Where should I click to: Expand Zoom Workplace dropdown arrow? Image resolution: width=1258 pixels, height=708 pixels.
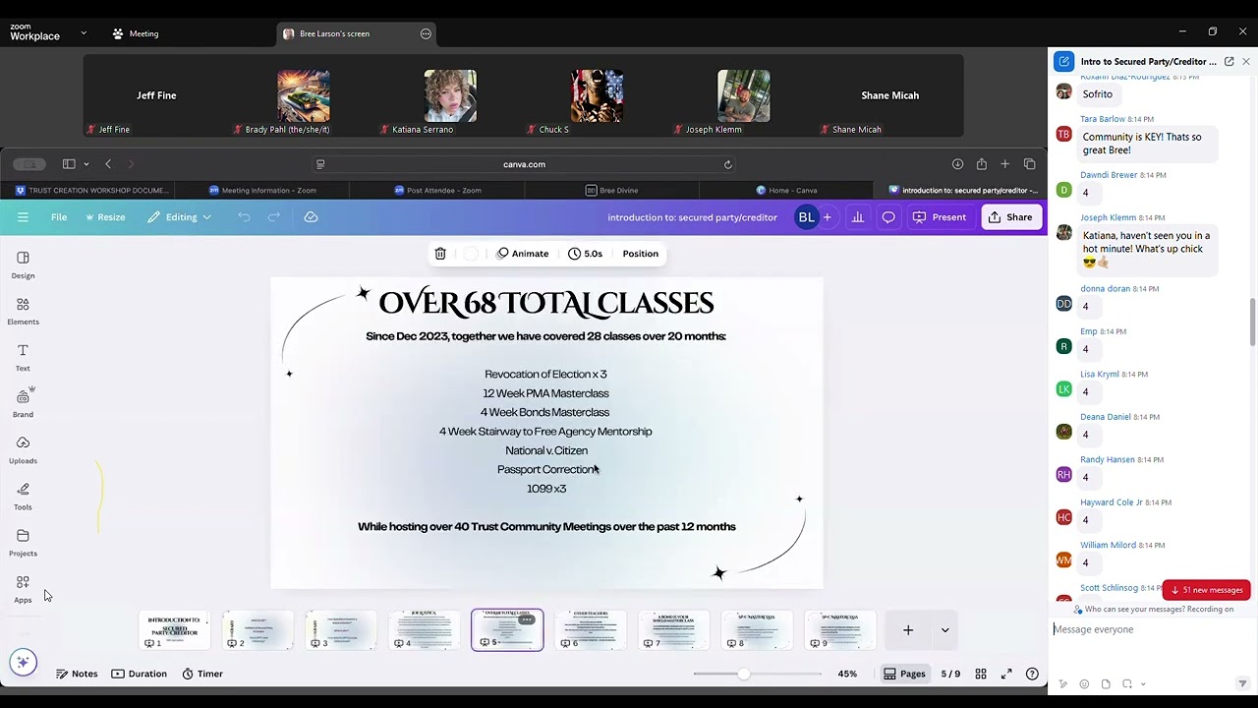[84, 33]
